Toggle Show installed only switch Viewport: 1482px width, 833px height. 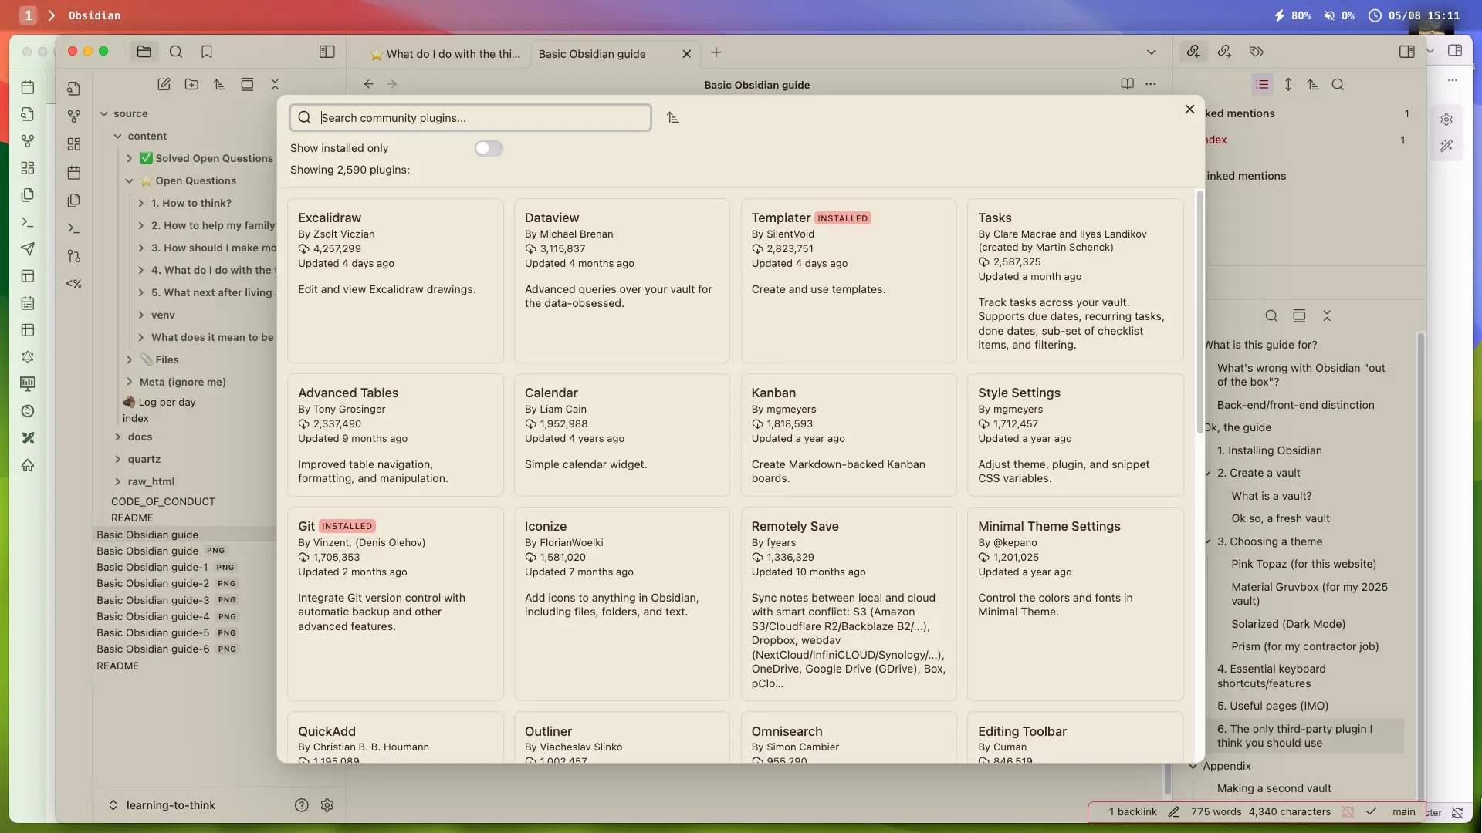coord(489,148)
